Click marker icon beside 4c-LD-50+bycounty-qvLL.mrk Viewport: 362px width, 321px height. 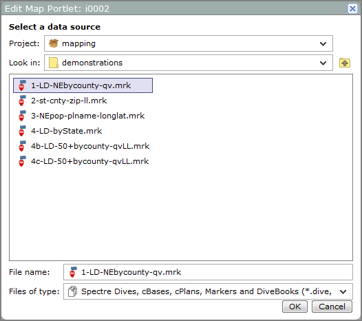(x=22, y=161)
